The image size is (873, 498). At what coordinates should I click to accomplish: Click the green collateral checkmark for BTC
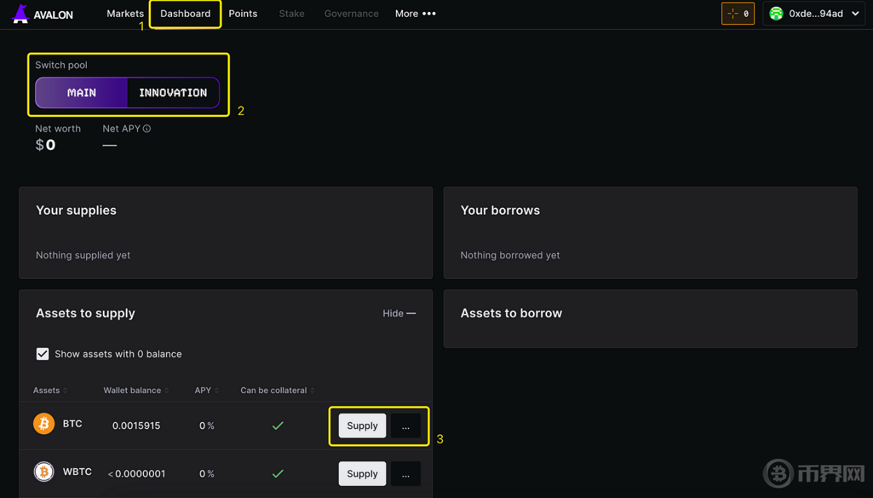tap(278, 425)
